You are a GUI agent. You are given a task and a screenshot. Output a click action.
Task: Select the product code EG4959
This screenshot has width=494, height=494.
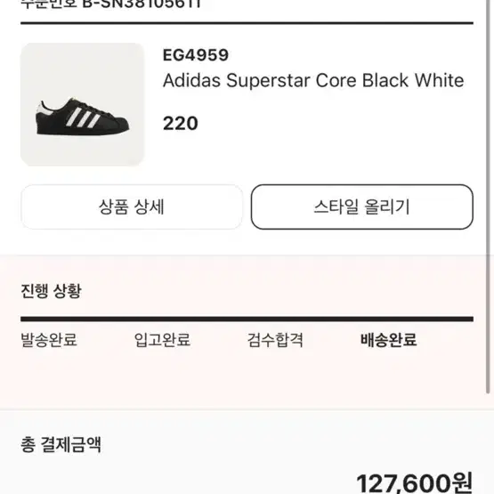(x=196, y=55)
